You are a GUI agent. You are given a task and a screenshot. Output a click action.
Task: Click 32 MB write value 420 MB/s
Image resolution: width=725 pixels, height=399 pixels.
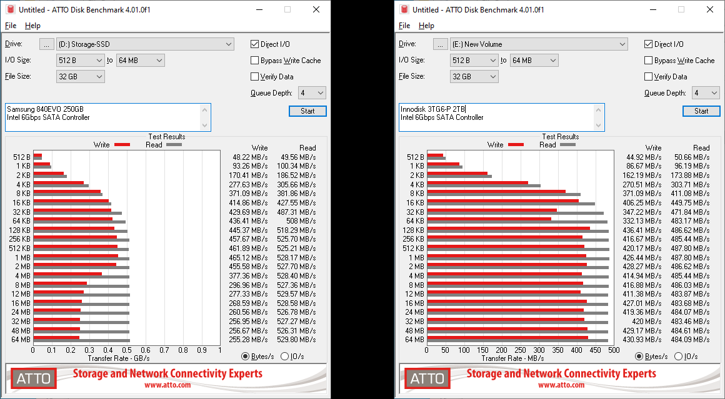(x=647, y=321)
